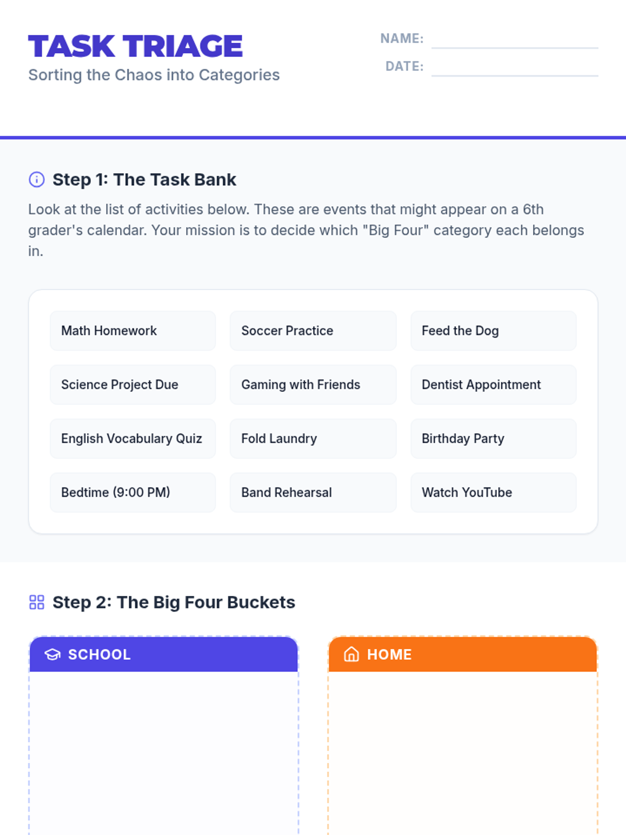626x835 pixels.
Task: Select the Math Homework task card
Action: 133,331
